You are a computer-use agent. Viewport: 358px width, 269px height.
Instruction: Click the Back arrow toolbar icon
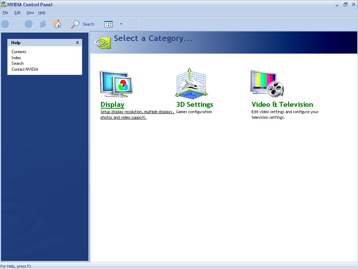[5, 24]
